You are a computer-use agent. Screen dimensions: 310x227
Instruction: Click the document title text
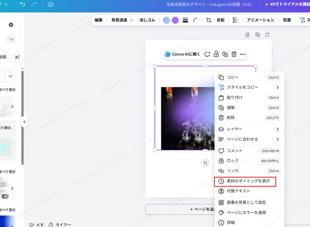pyautogui.click(x=209, y=5)
